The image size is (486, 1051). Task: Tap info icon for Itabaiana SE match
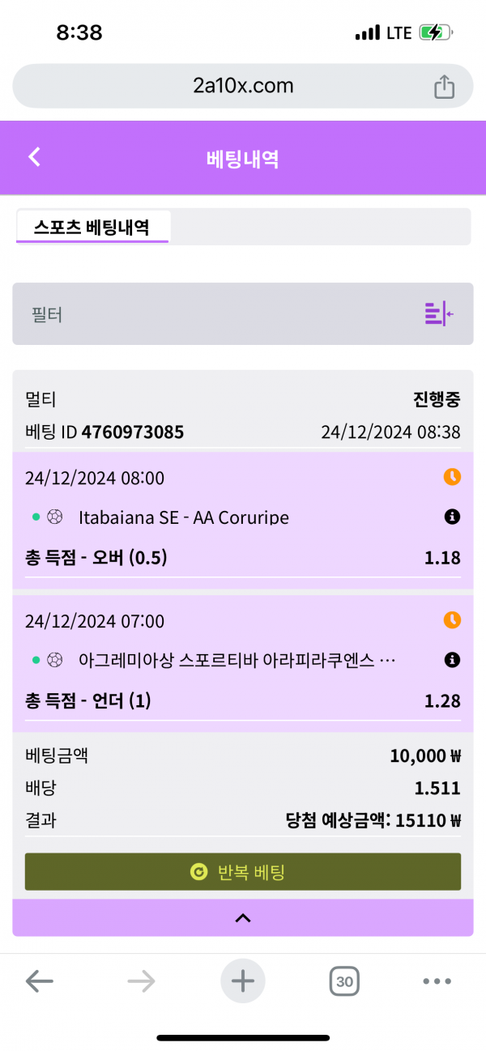point(452,517)
